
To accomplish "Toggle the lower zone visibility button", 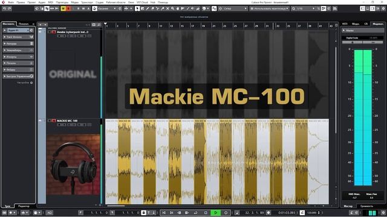I will coord(368,8).
